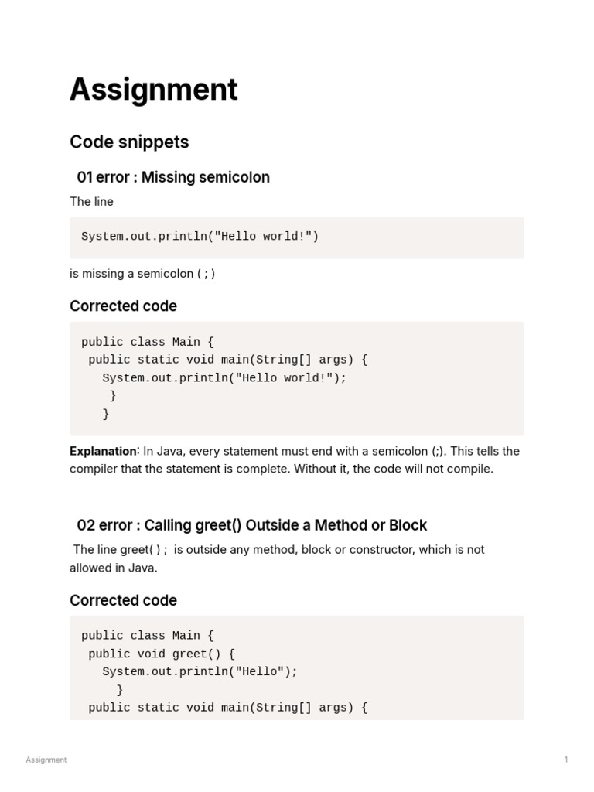Click the bold Explanation label
Image resolution: width=594 pixels, height=792 pixels.
point(103,451)
